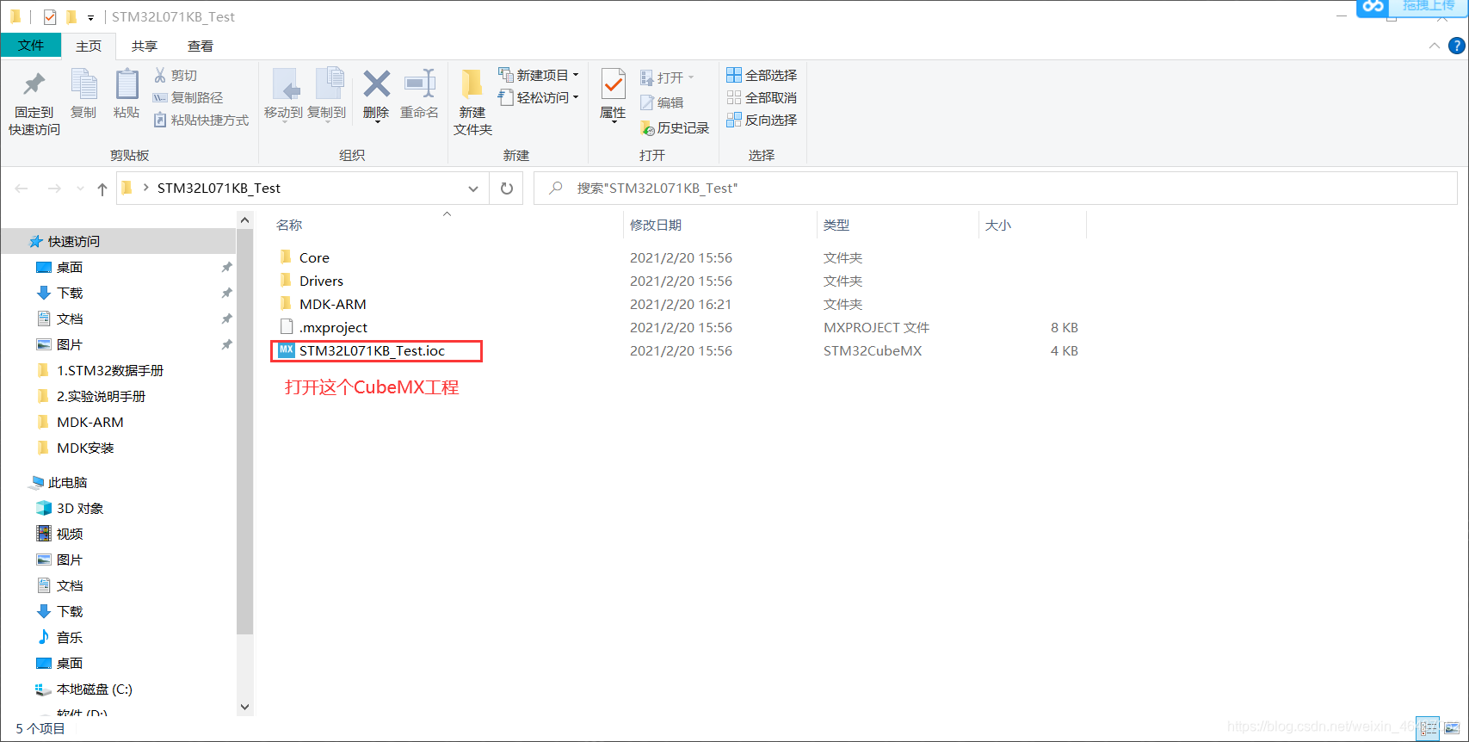This screenshot has width=1469, height=742.
Task: Go up one folder level
Action: (x=102, y=189)
